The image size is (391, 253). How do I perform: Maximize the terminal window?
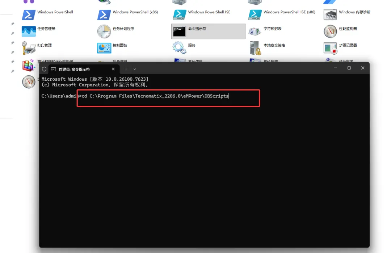[x=349, y=68]
